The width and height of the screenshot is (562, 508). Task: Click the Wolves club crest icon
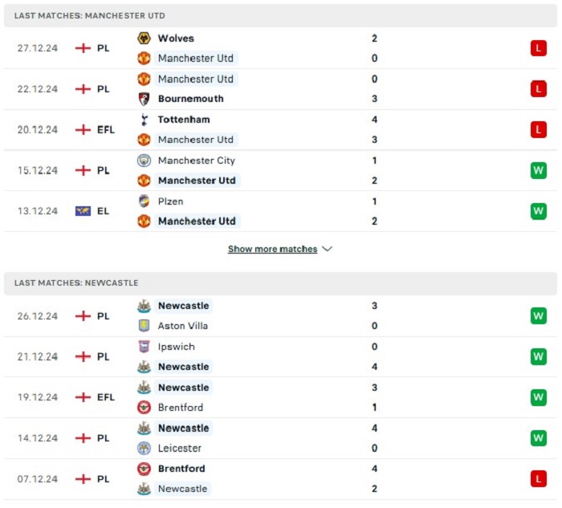click(x=144, y=38)
